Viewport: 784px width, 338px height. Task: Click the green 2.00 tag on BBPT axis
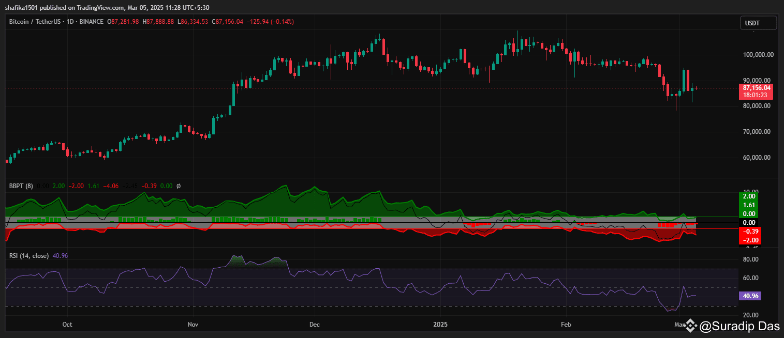(749, 196)
